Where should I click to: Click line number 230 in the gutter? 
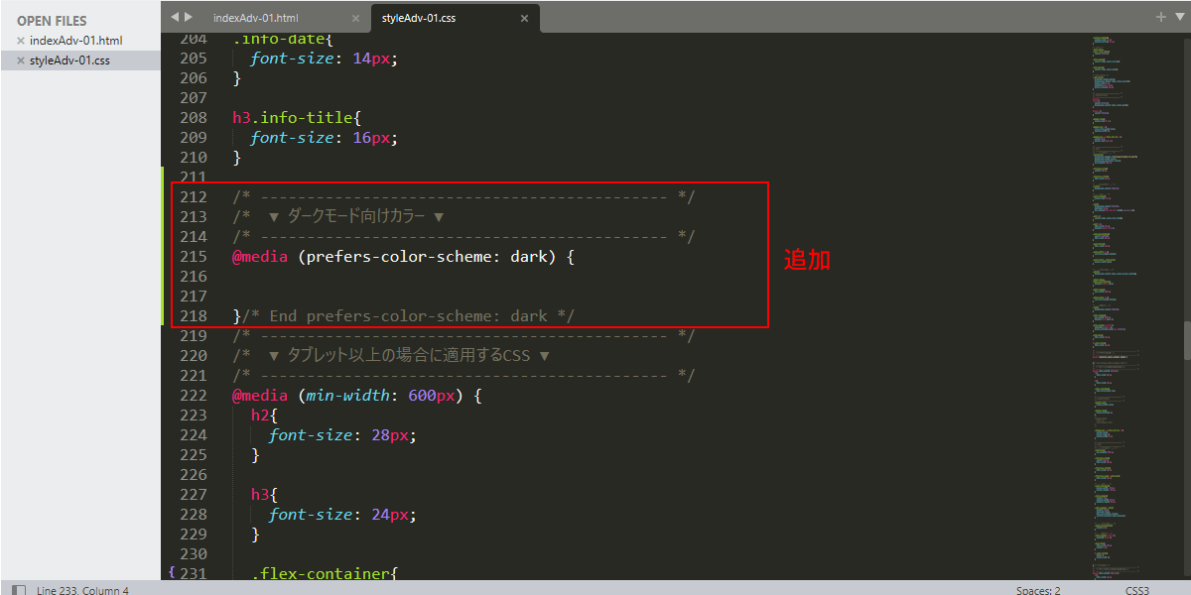coord(194,554)
